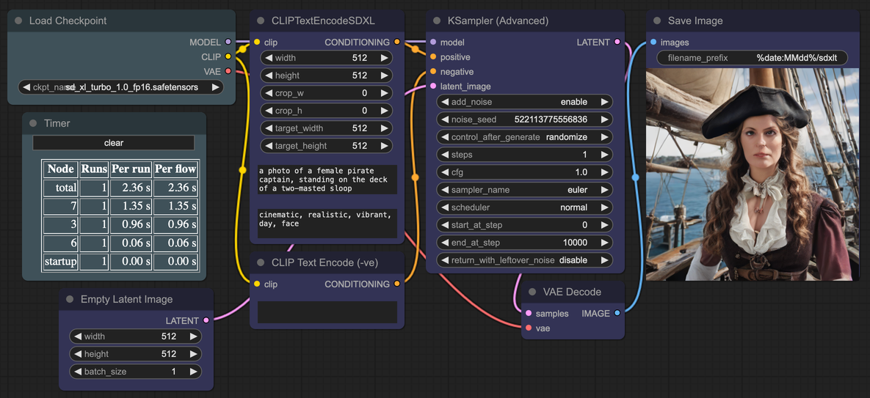Screen dimensions: 870x398
Task: Increase target_height with right arrow
Action: [384, 146]
